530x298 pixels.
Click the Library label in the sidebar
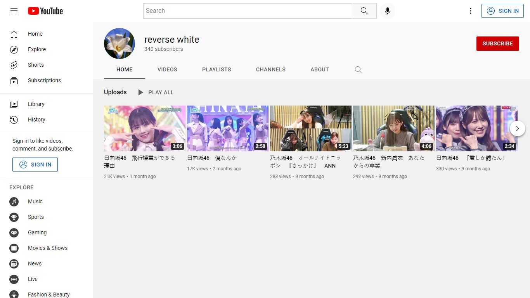(36, 104)
